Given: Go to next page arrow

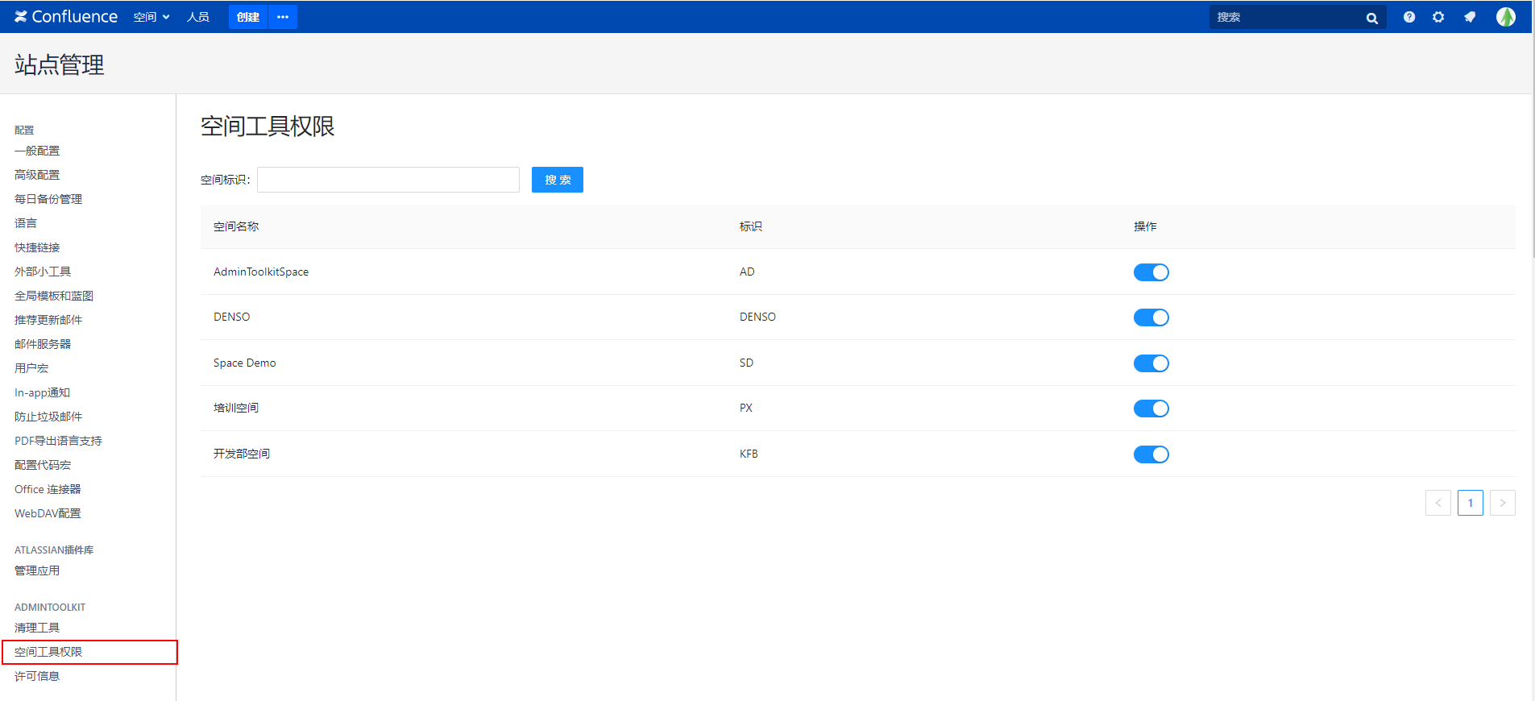Looking at the screenshot, I should [x=1502, y=503].
